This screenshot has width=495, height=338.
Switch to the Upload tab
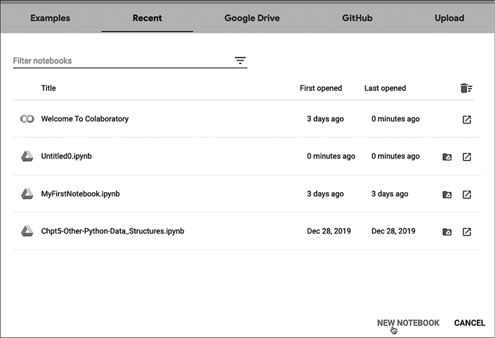[449, 18]
